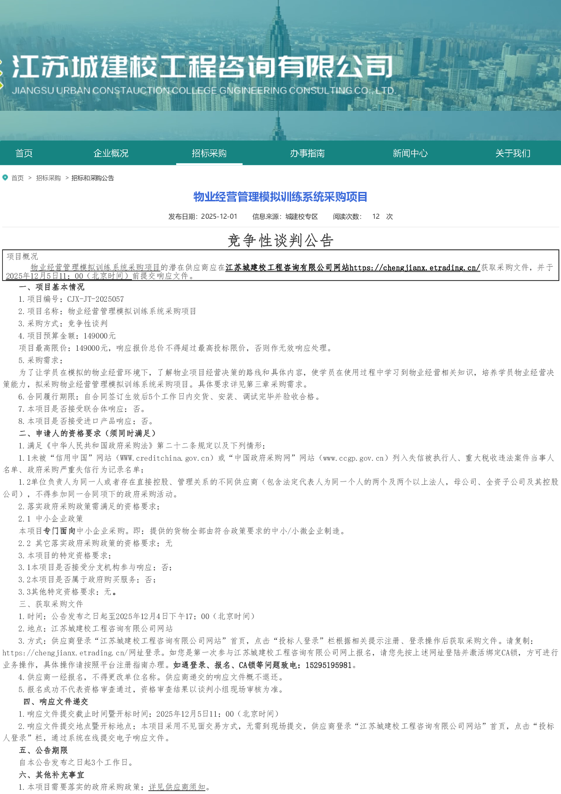Click the blue article title 物业经营管理模拟训练系统采购项目
The width and height of the screenshot is (561, 794).
pos(280,197)
